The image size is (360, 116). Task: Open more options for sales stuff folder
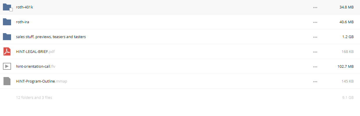315,37
